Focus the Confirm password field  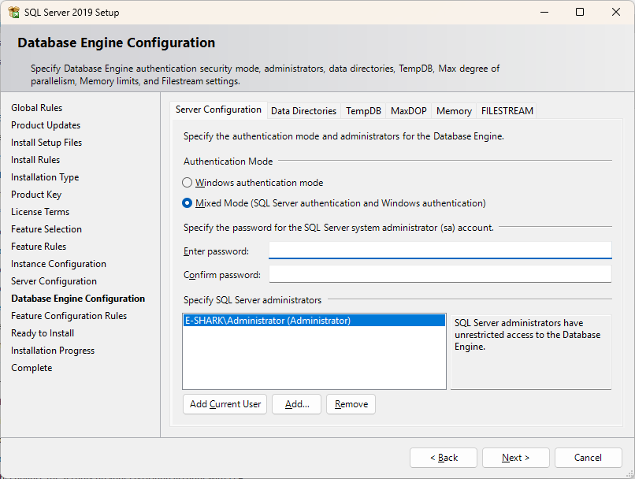[440, 274]
